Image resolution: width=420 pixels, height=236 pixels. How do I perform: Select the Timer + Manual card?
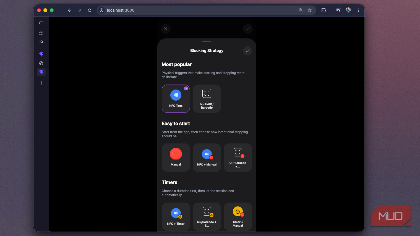pyautogui.click(x=238, y=217)
